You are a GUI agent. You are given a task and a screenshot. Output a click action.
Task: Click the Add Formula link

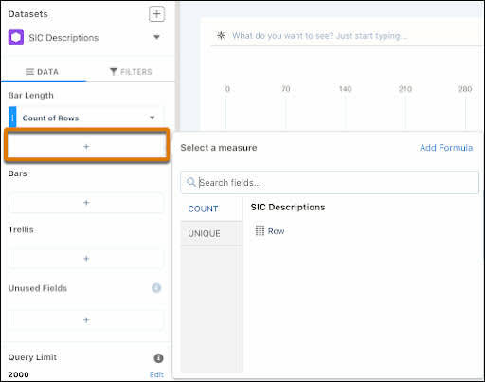click(446, 148)
